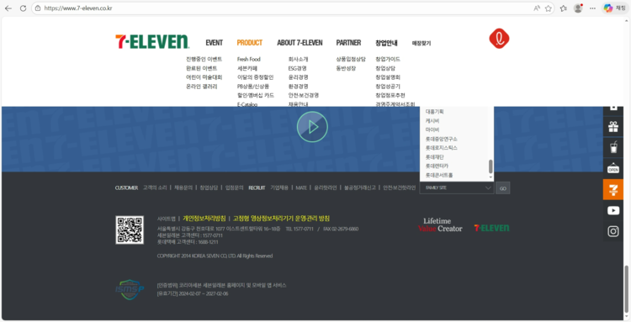Select 안전보건경영 submenu item
631x322 pixels.
pyautogui.click(x=304, y=95)
